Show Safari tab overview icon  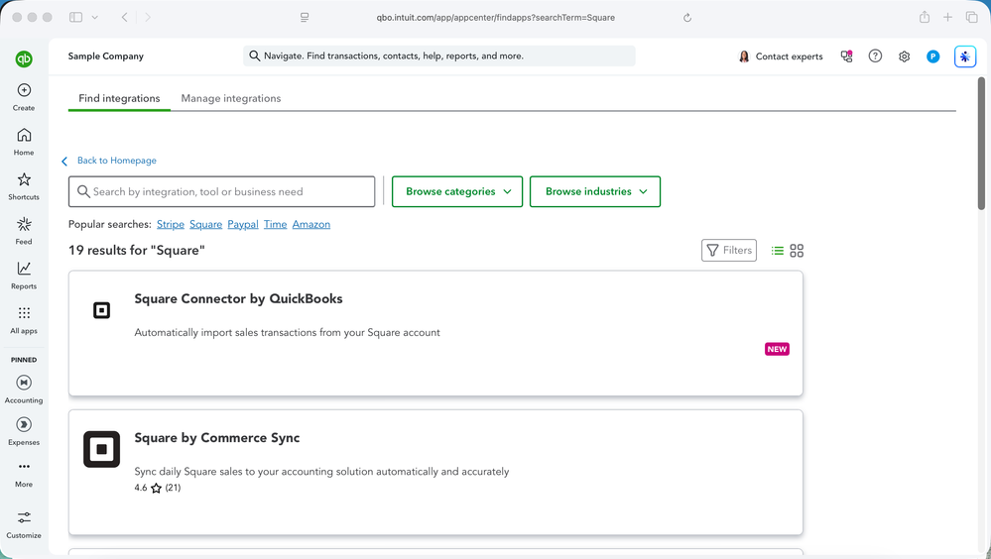click(x=972, y=17)
